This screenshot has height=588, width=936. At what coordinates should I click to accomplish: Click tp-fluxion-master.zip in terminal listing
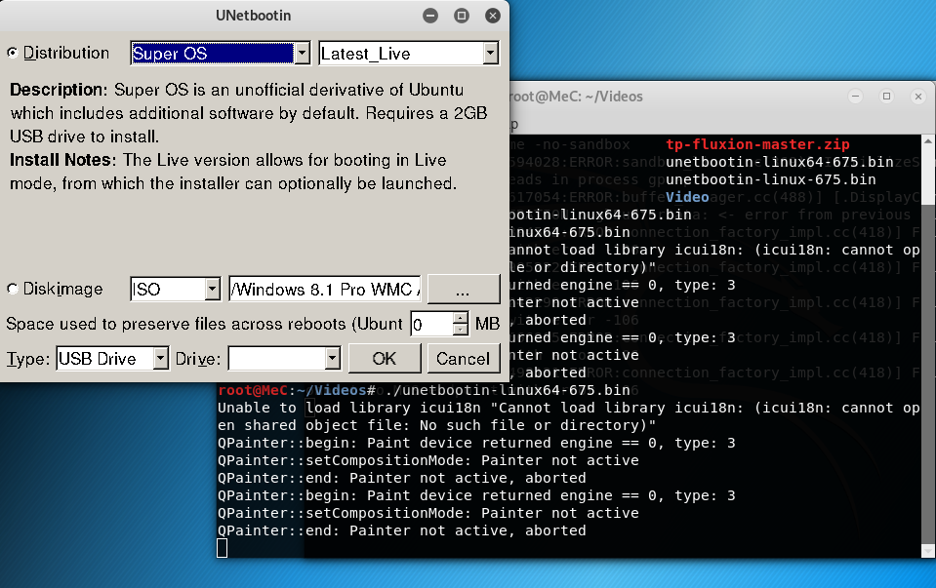click(x=757, y=144)
